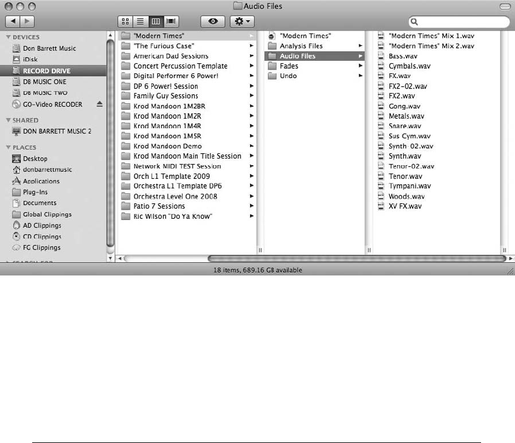Open the Analysis Files folder
This screenshot has height=443, width=515.
[314, 46]
